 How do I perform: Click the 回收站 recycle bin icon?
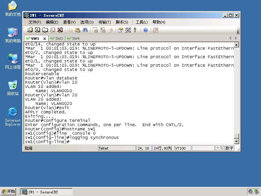pos(13,88)
